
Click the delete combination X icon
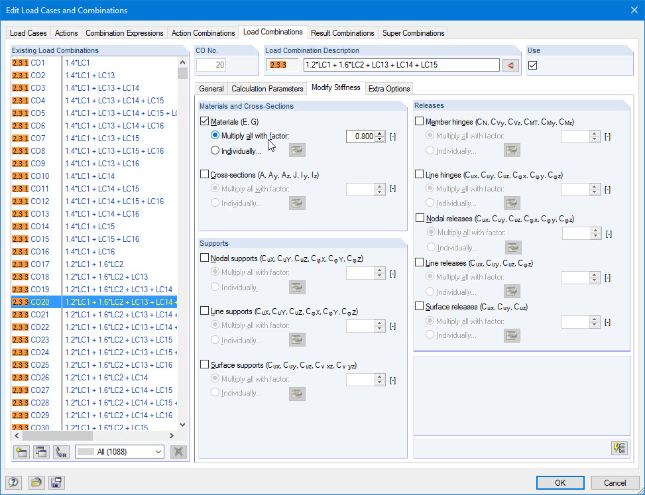click(178, 452)
